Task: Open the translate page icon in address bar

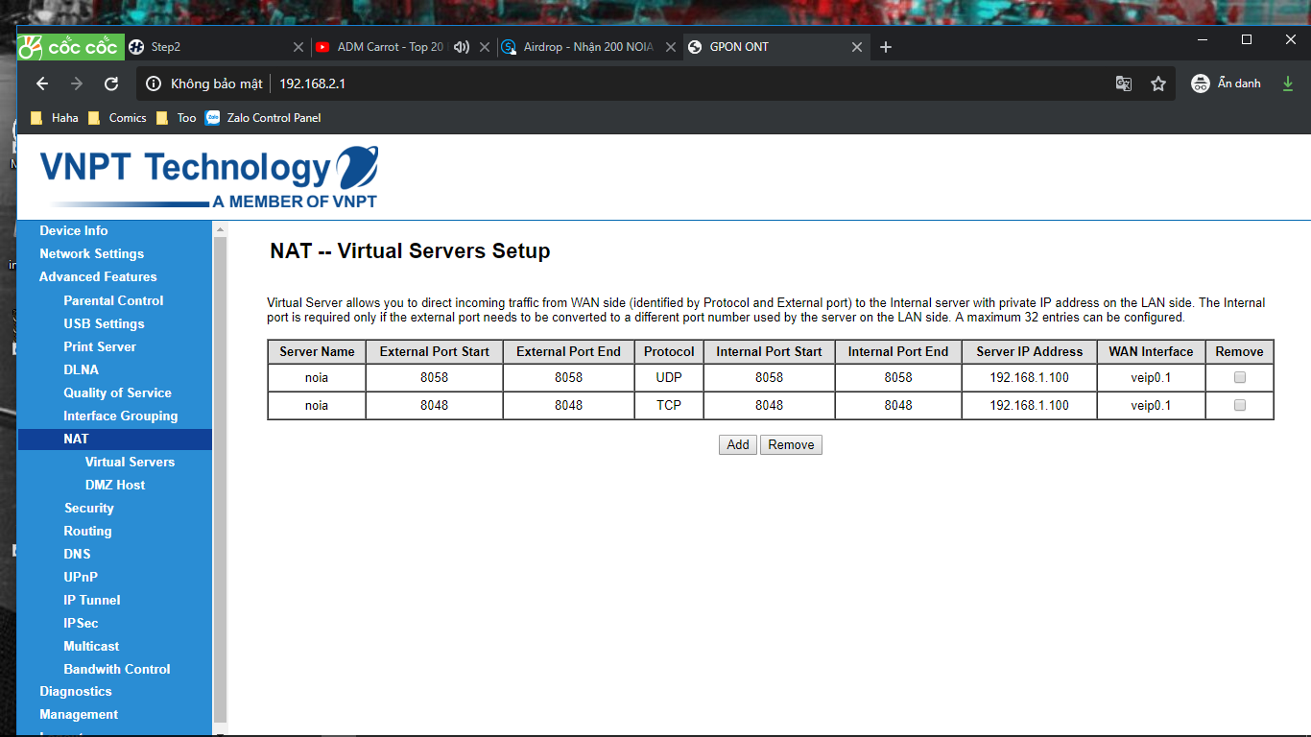Action: pyautogui.click(x=1124, y=83)
